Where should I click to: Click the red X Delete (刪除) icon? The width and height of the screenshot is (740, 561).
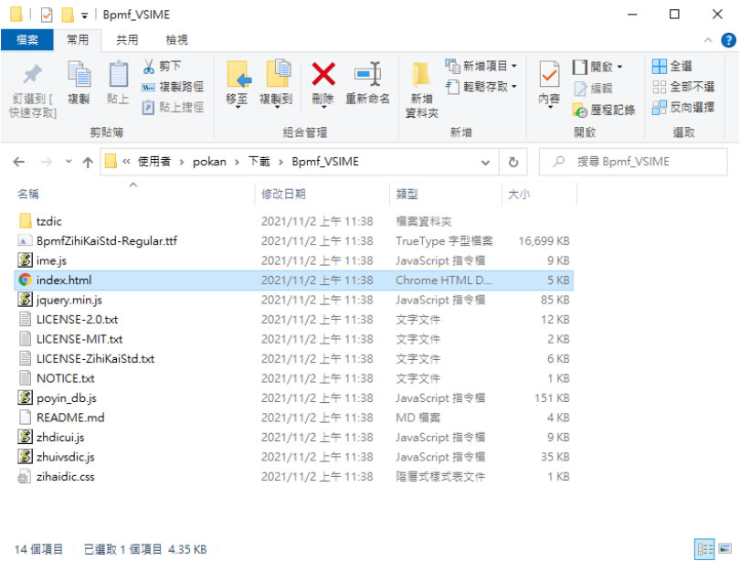point(323,75)
